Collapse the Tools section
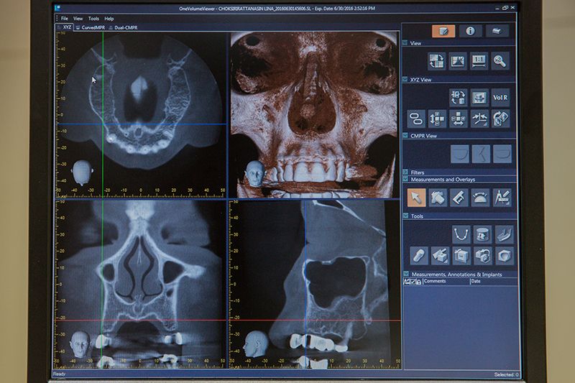This screenshot has width=575, height=383. click(x=405, y=216)
